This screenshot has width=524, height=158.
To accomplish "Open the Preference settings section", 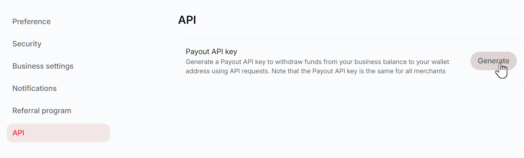I will 32,22.
